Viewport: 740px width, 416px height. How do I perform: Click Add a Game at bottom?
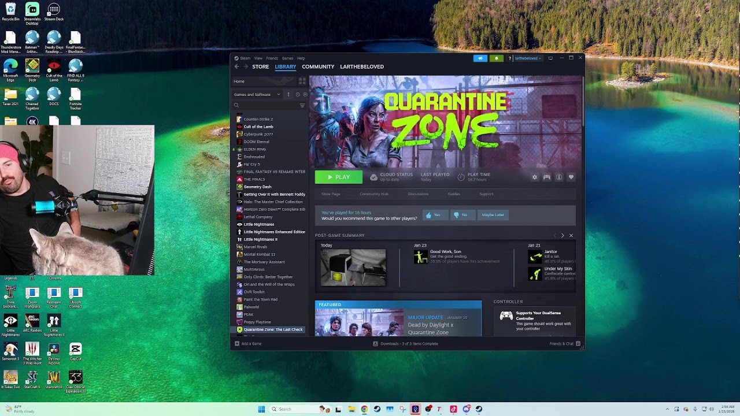pos(248,344)
